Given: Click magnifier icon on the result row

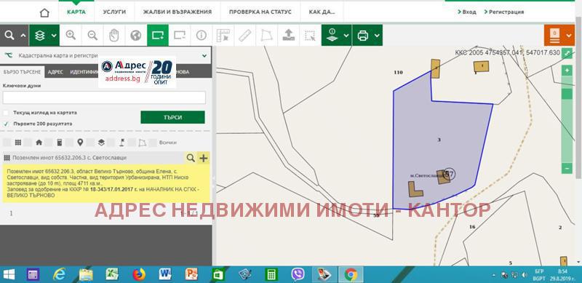Looking at the screenshot, I should click(191, 158).
